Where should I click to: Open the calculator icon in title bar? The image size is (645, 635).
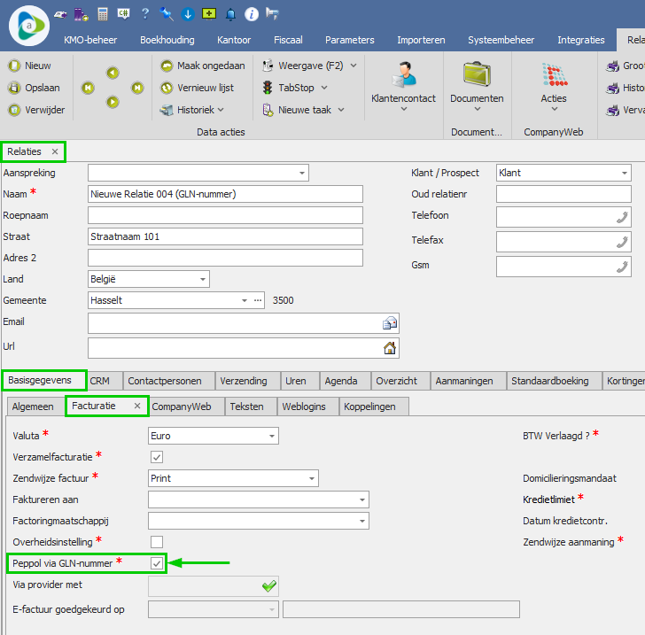[103, 14]
